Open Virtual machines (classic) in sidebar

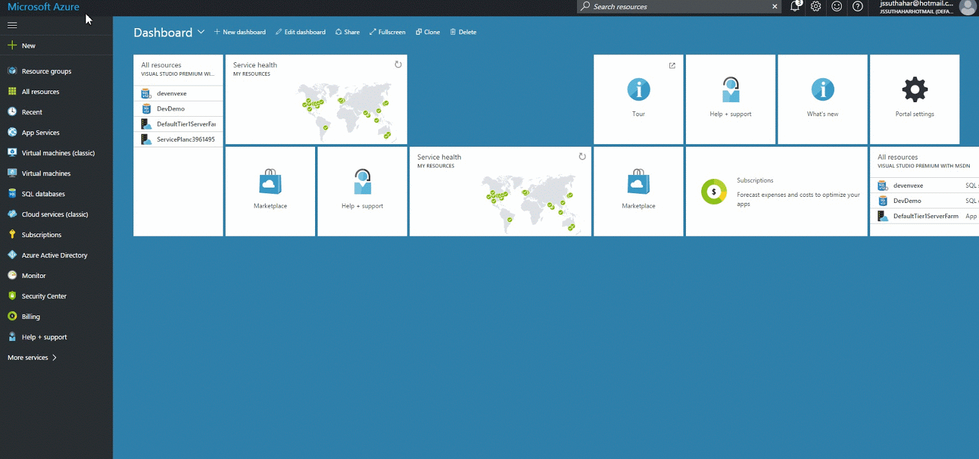pyautogui.click(x=56, y=153)
